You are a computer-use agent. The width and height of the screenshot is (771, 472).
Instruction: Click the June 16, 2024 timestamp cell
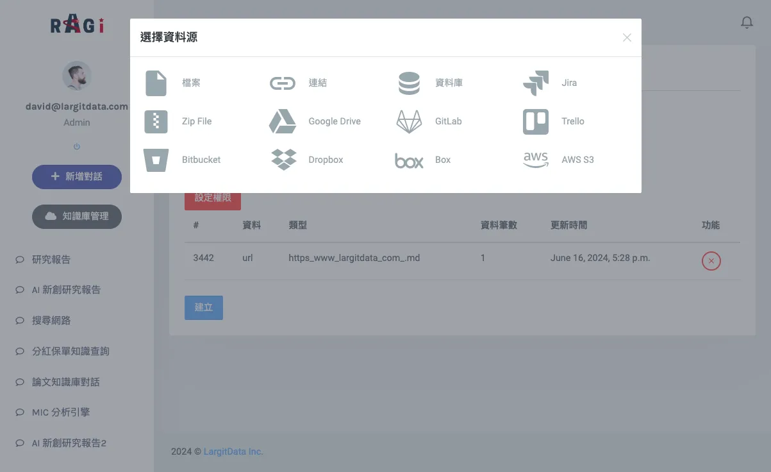(x=601, y=258)
